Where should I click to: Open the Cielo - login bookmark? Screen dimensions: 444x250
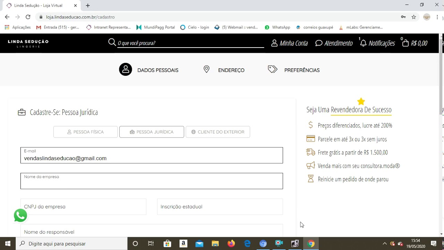(195, 27)
